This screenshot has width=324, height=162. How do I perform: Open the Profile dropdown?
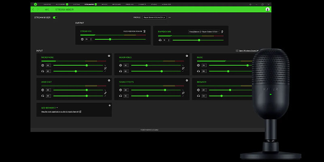(x=154, y=17)
